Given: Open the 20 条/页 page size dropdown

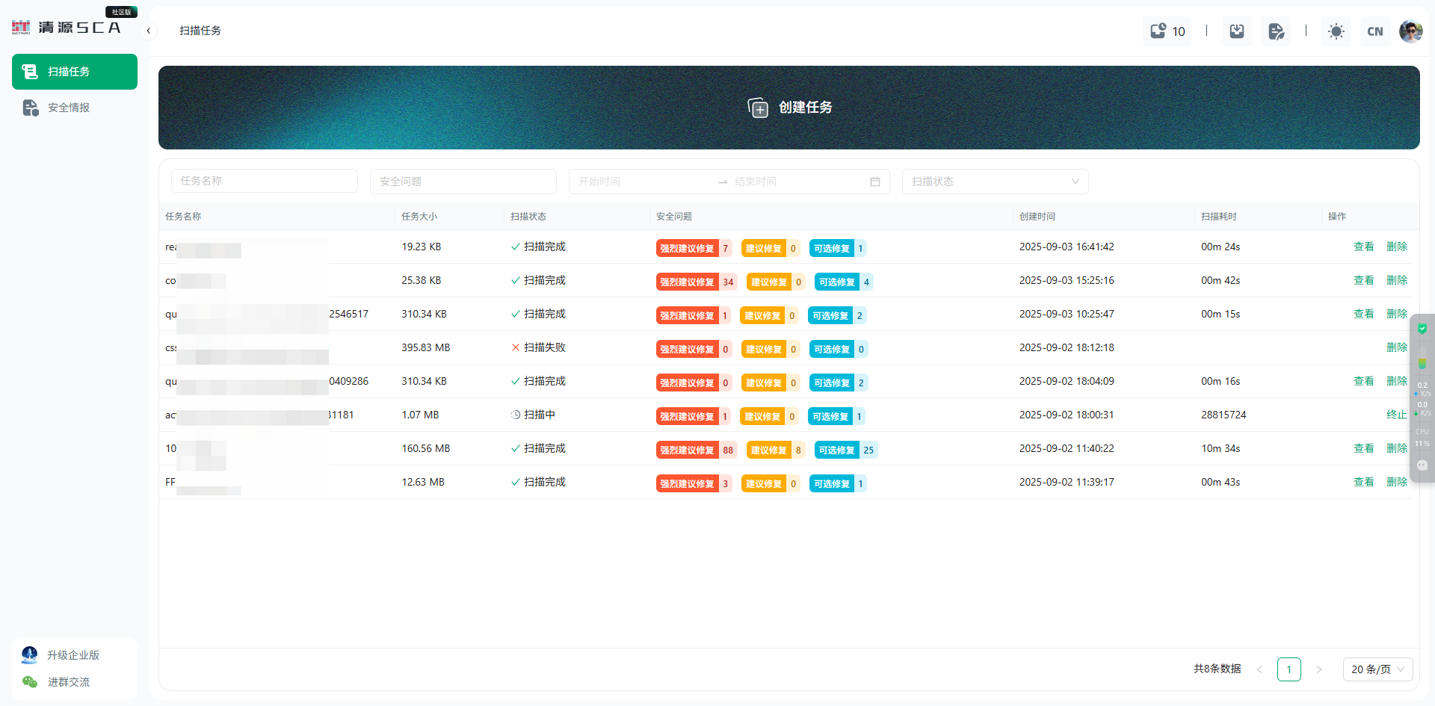Looking at the screenshot, I should 1377,669.
